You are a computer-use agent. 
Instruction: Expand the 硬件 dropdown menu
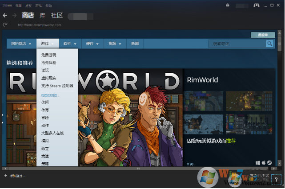pyautogui.click(x=92, y=44)
